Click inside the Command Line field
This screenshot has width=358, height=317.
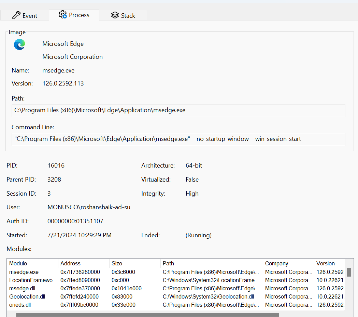pos(178,139)
